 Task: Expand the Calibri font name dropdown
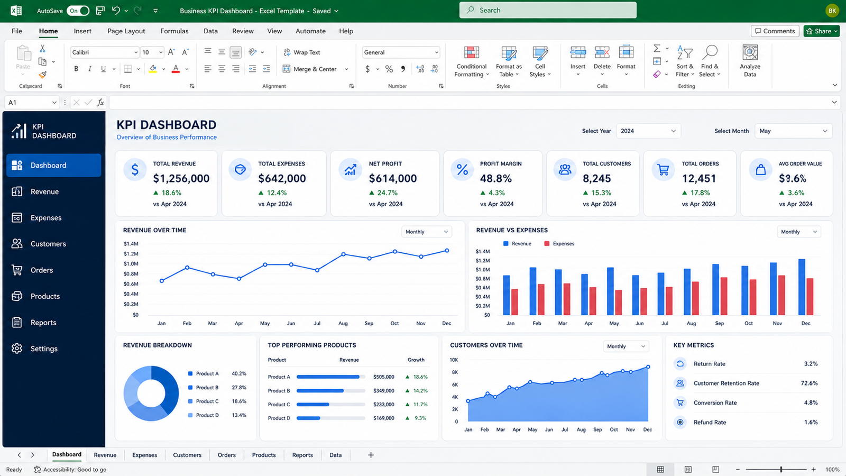pyautogui.click(x=136, y=52)
